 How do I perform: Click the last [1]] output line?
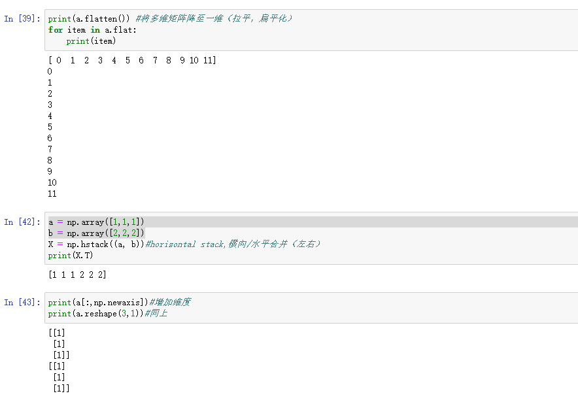[x=61, y=389]
